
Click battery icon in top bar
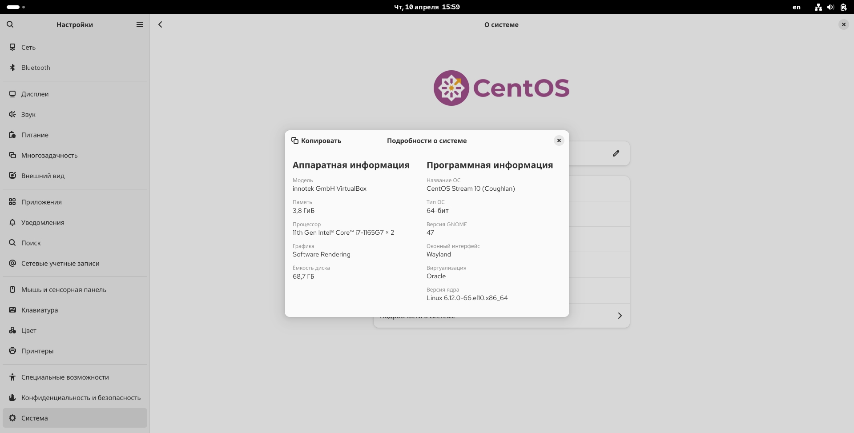click(843, 7)
